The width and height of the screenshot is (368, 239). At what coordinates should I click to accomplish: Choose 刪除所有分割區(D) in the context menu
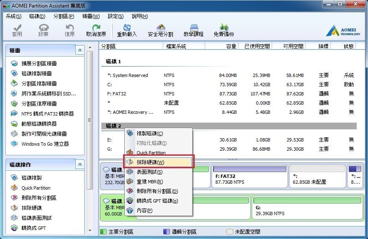pos(158,191)
